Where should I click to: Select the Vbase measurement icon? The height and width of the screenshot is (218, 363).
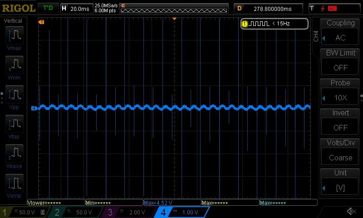(14, 154)
